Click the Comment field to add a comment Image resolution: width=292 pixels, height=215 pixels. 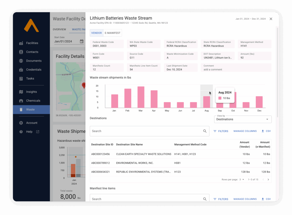coord(236,69)
